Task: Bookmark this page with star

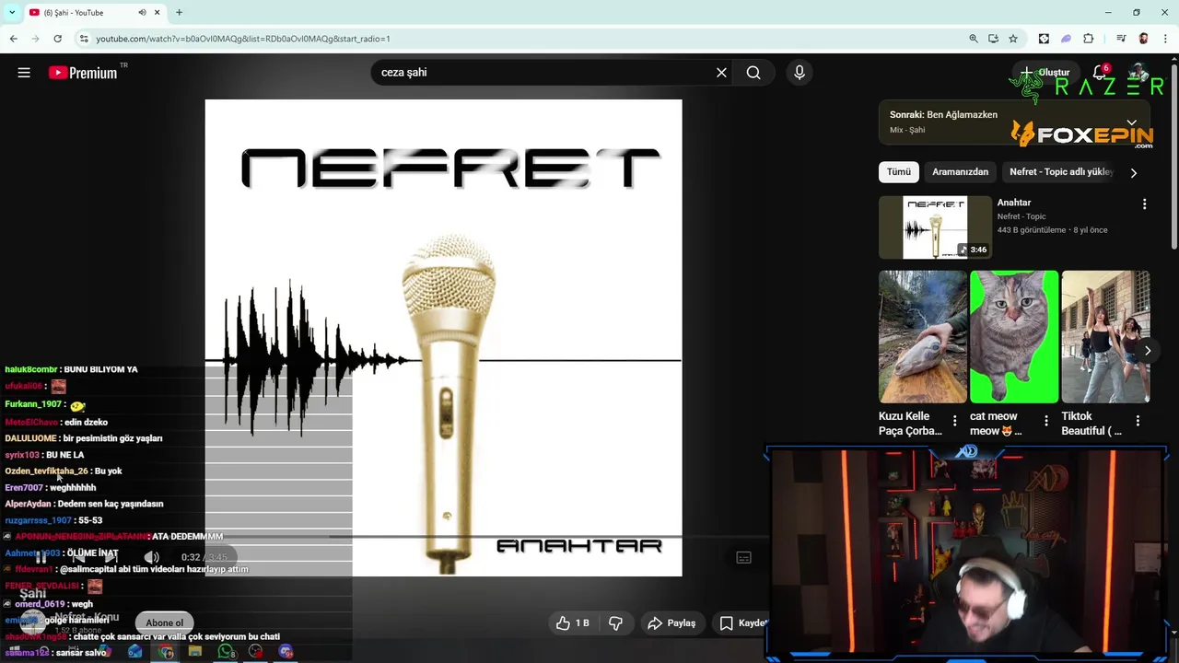Action: tap(1013, 39)
